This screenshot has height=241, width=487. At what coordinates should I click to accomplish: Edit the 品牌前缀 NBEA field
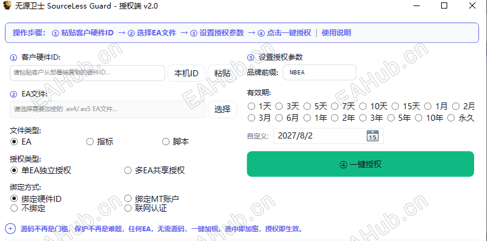(319, 73)
